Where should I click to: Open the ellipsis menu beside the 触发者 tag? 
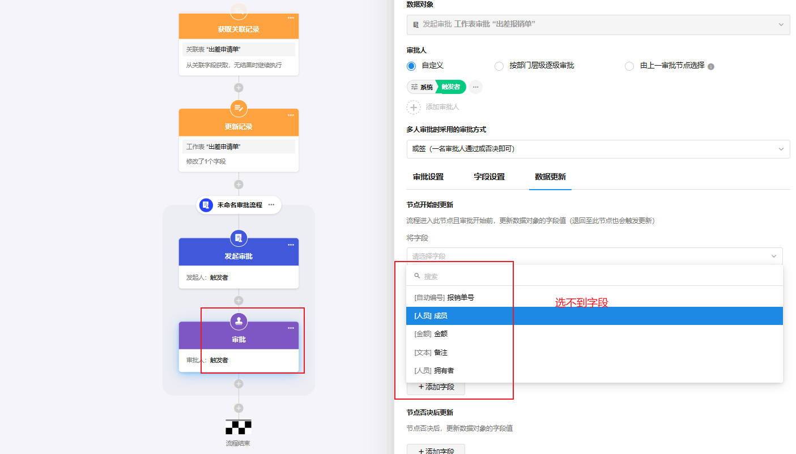[475, 87]
